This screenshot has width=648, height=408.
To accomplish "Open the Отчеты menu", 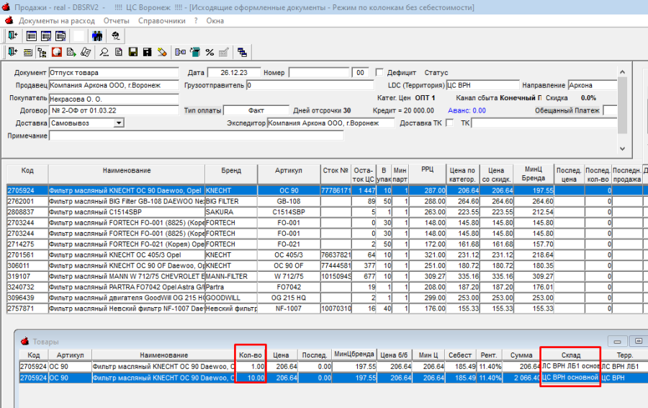I will (x=116, y=21).
